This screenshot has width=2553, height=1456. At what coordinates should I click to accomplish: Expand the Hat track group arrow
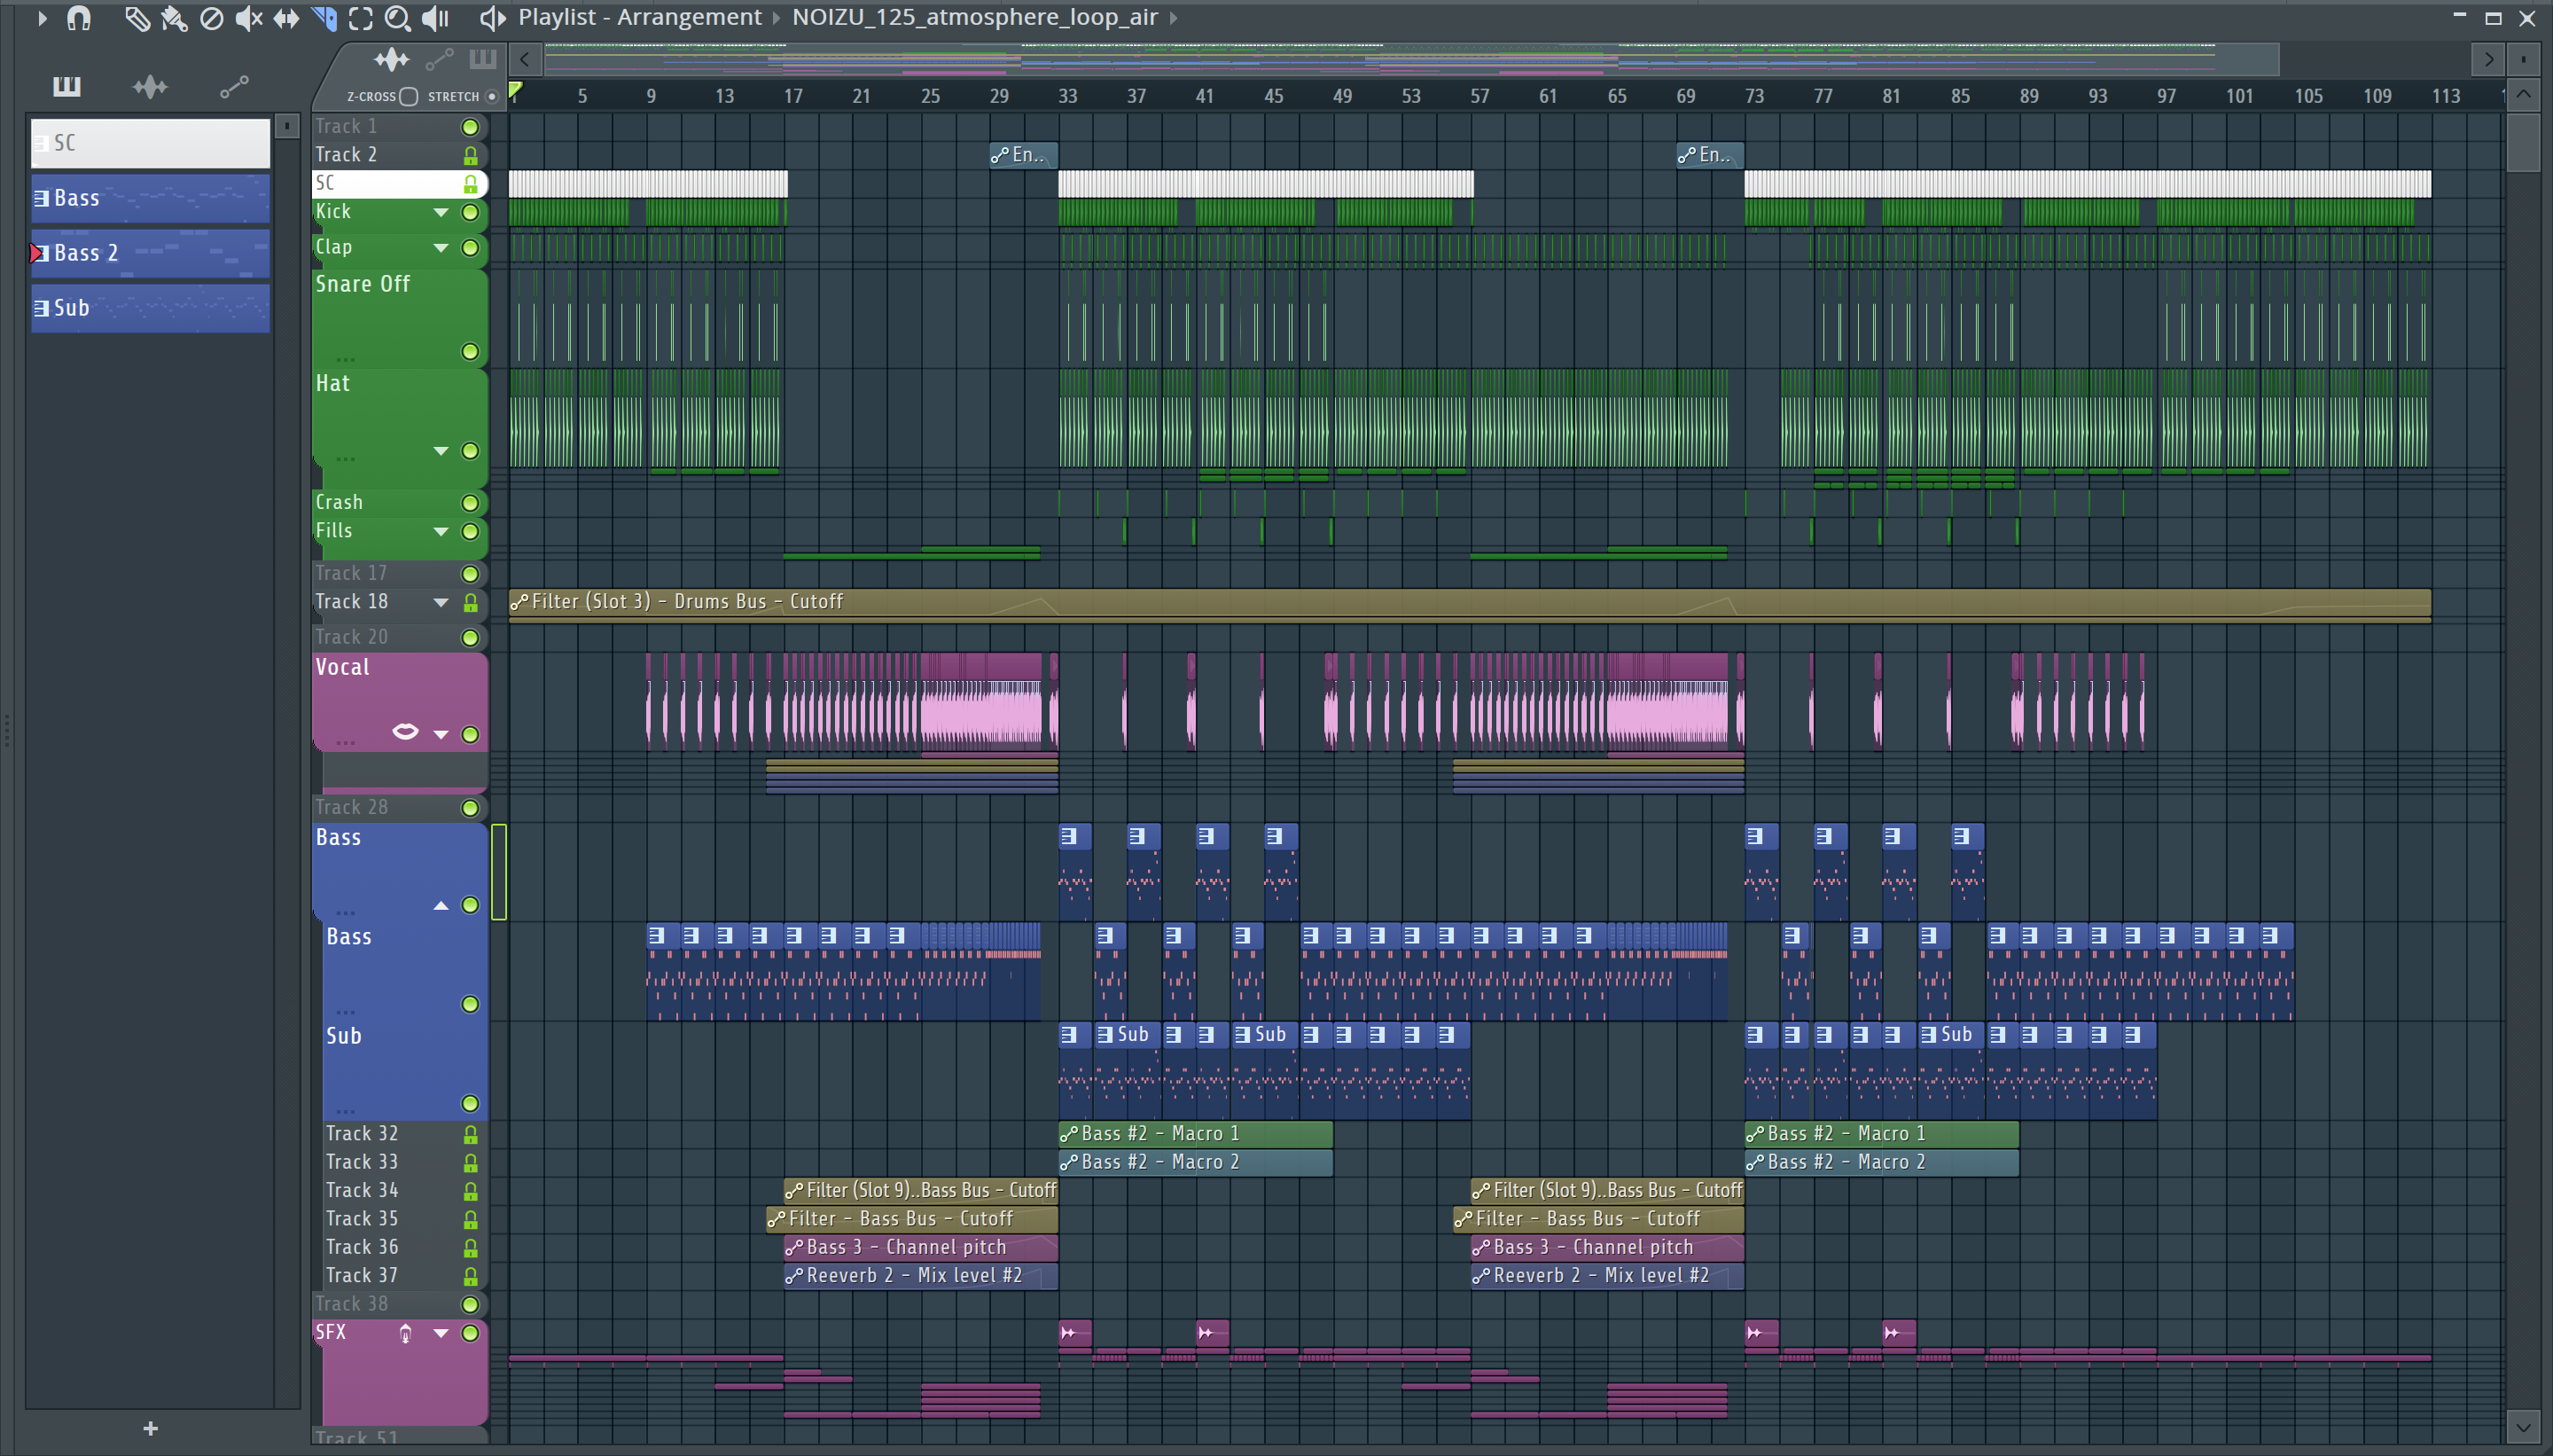coord(441,451)
